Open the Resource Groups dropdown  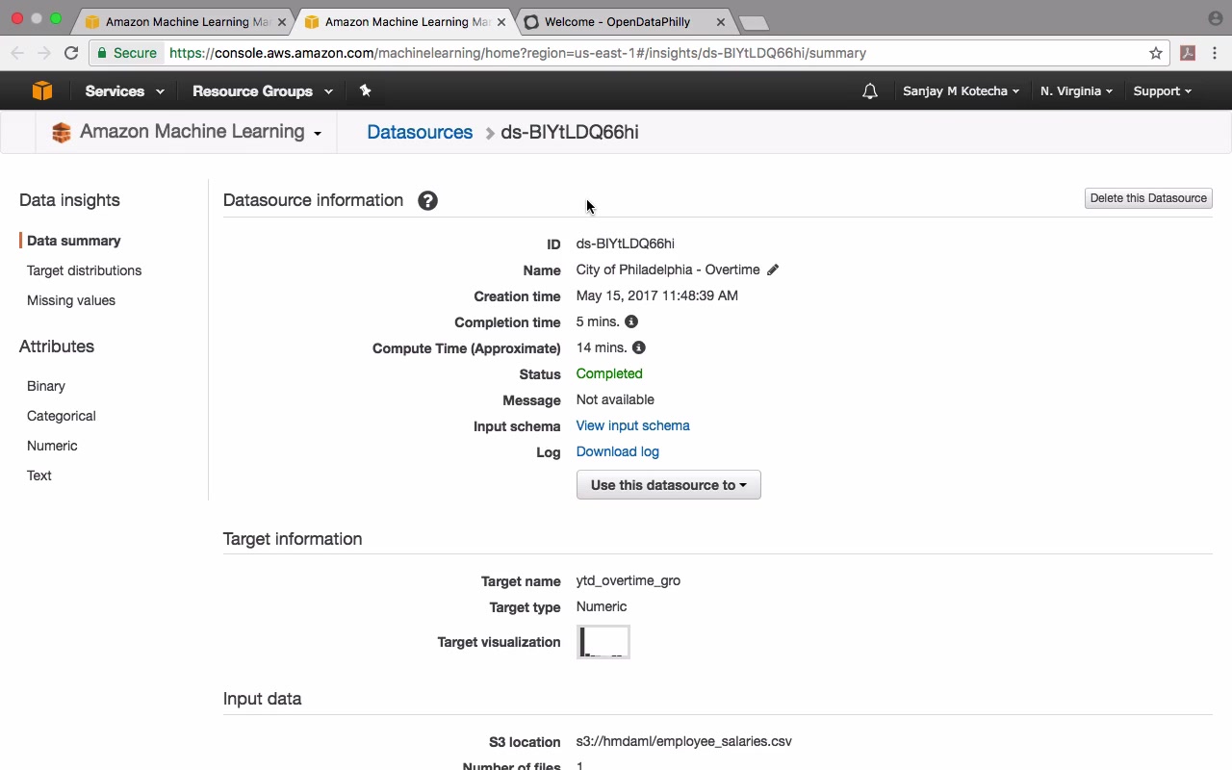click(262, 90)
